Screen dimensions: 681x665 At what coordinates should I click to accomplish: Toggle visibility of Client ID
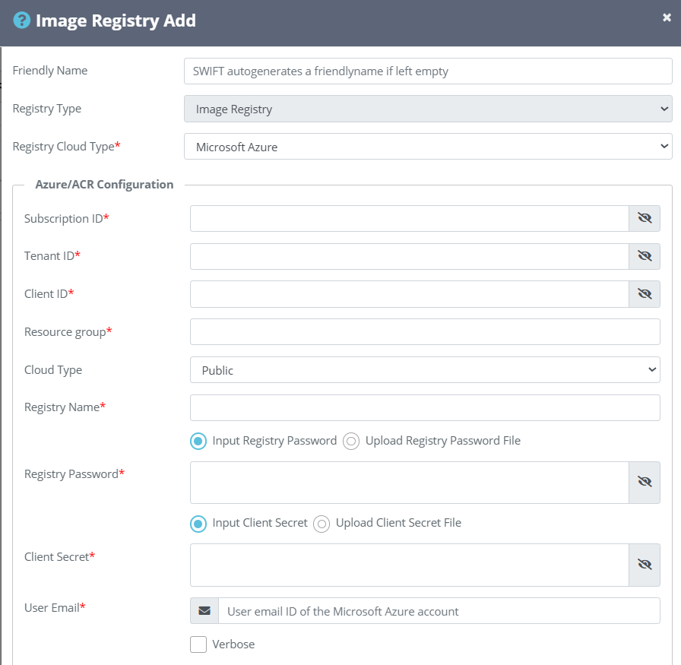(x=645, y=294)
